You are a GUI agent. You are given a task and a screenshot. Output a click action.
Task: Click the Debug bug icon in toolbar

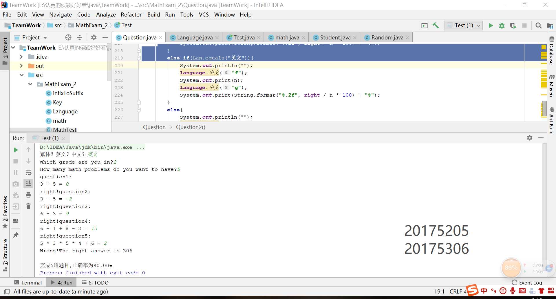click(502, 26)
